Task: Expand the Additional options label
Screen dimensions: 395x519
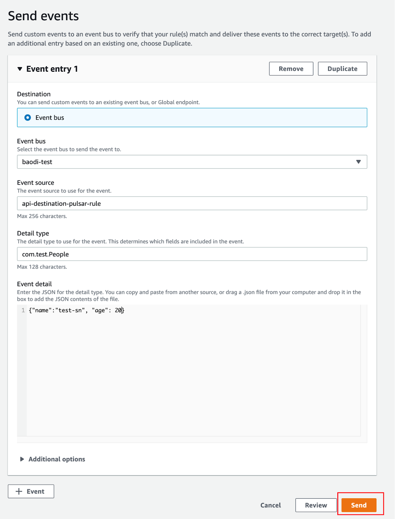Action: click(x=57, y=459)
